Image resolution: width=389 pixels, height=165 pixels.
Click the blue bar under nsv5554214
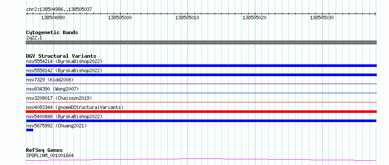coord(201,66)
